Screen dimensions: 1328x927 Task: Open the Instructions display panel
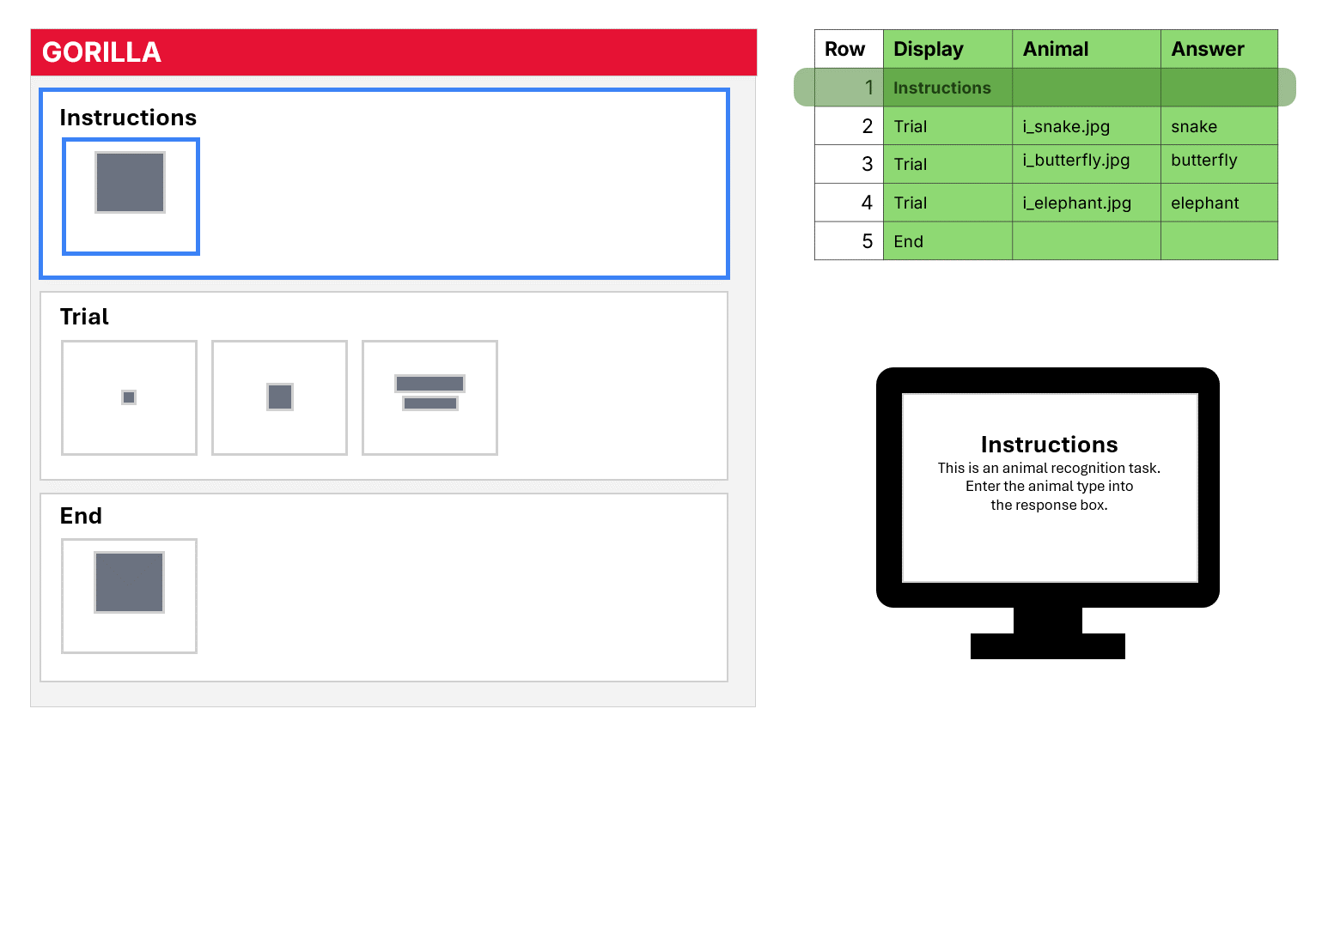pyautogui.click(x=384, y=183)
